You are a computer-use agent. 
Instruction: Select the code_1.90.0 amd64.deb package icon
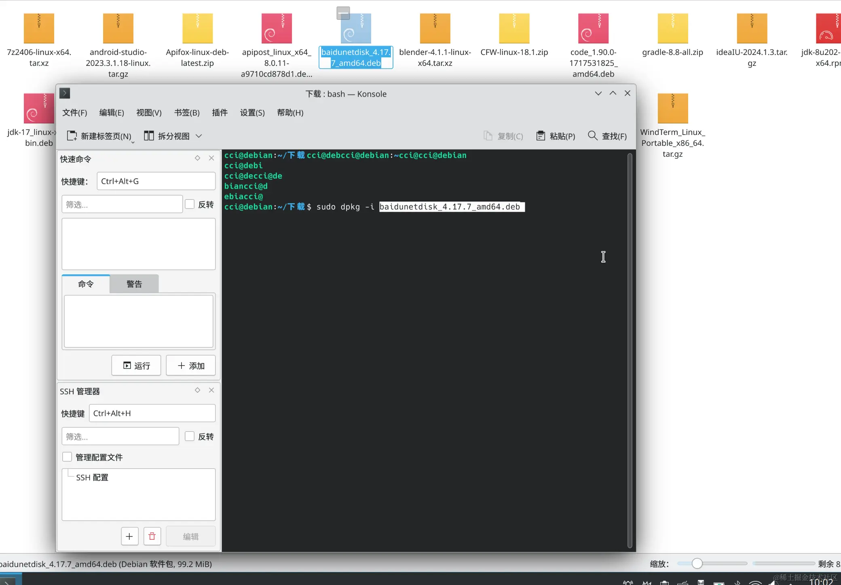[593, 28]
